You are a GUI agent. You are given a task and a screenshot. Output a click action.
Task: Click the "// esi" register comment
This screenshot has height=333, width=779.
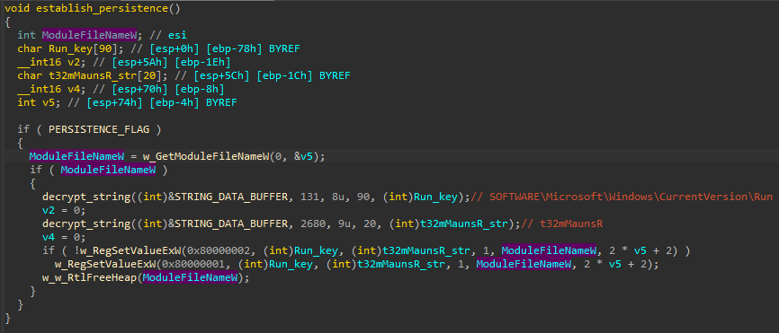(169, 35)
